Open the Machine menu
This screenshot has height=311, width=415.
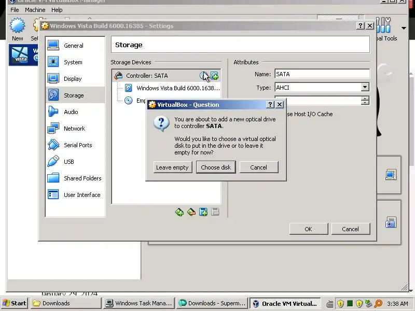pyautogui.click(x=35, y=10)
